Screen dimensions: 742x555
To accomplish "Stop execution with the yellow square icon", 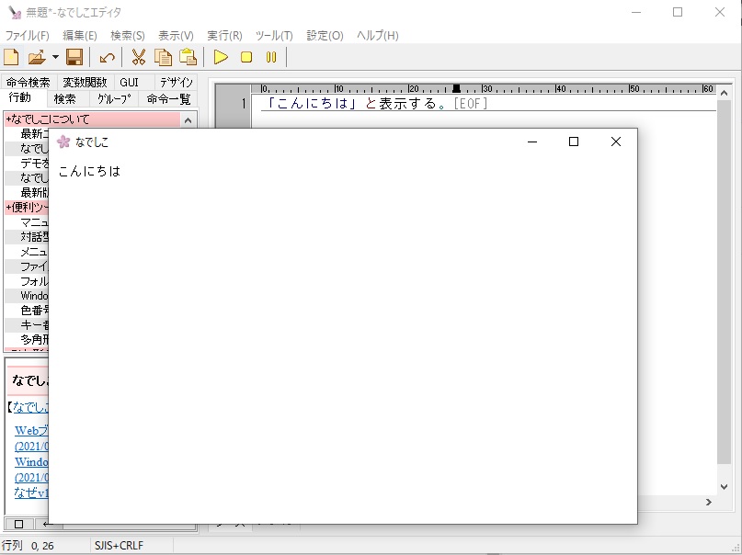I will click(x=246, y=58).
